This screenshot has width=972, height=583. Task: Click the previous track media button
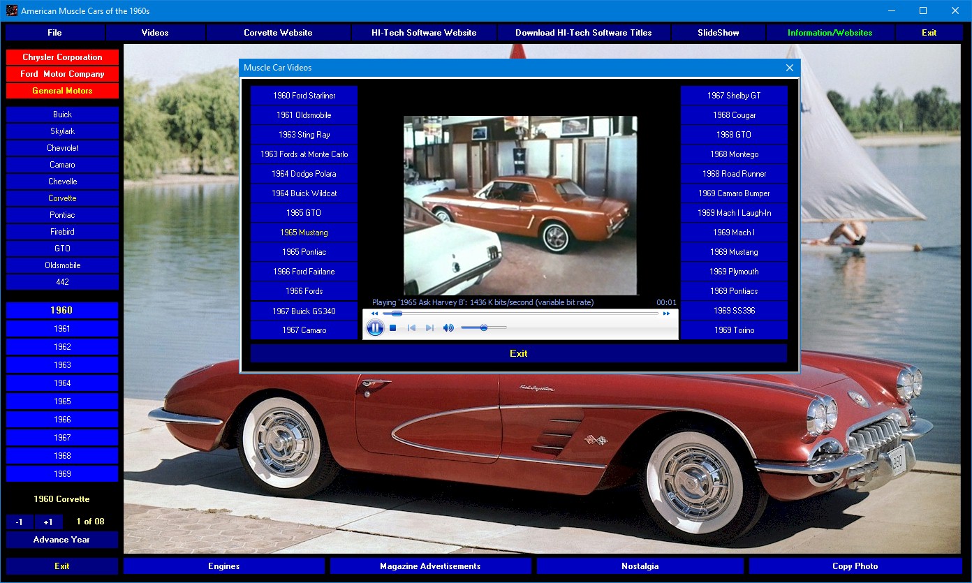pos(412,327)
